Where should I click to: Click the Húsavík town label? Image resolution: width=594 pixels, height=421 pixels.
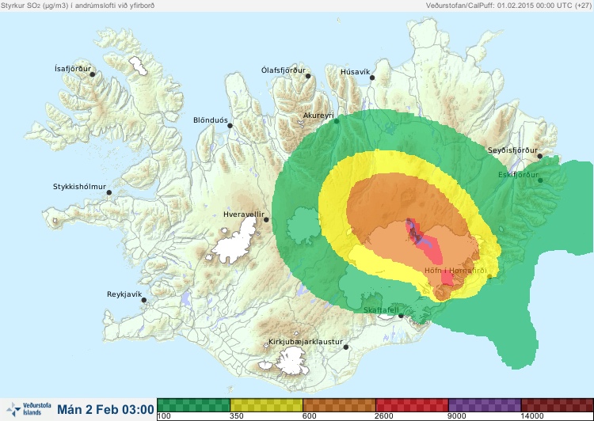click(x=356, y=72)
